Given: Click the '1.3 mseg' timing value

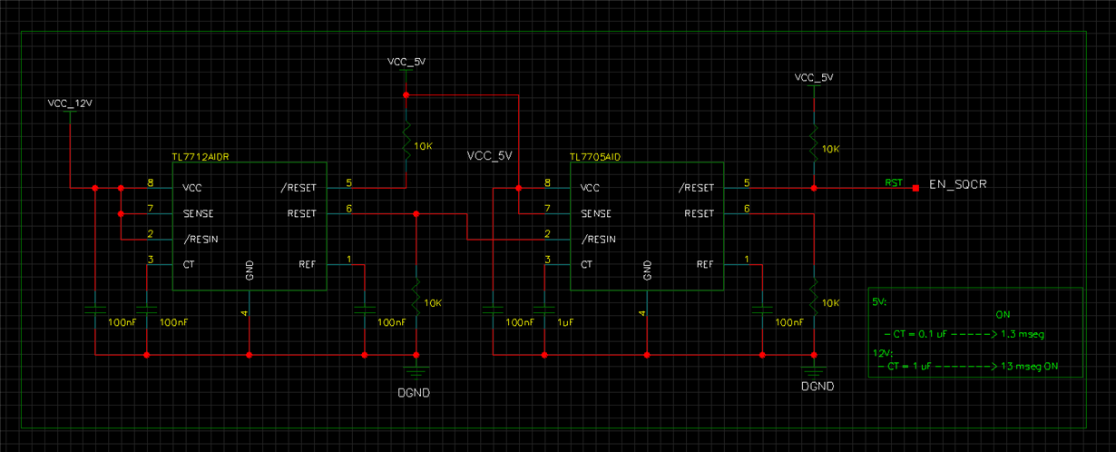Looking at the screenshot, I should point(1023,335).
